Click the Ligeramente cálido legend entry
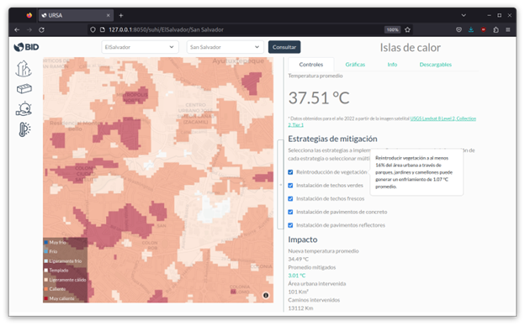 66,280
